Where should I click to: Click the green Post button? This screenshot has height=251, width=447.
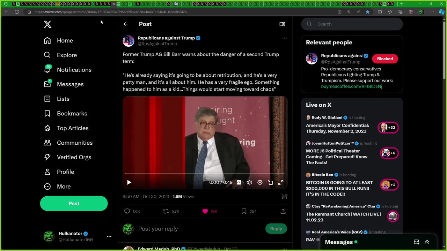point(74,204)
